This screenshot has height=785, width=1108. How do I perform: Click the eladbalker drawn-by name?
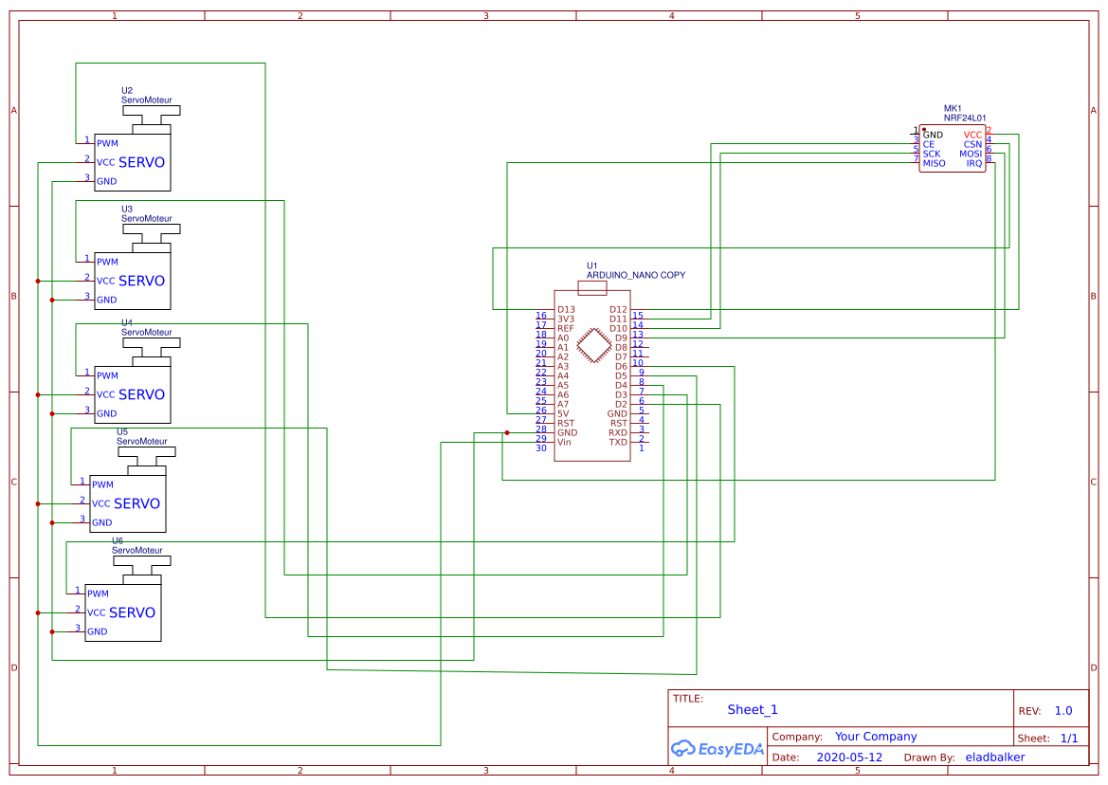pyautogui.click(x=994, y=757)
